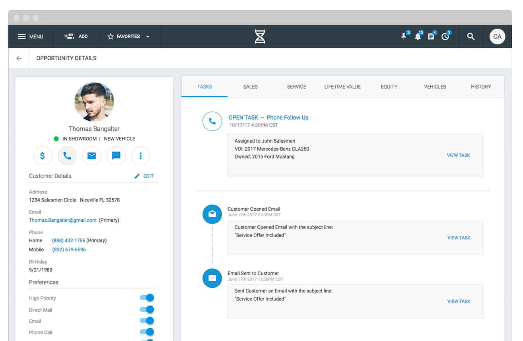Click the search magnifier icon
Image resolution: width=523 pixels, height=341 pixels.
point(471,37)
